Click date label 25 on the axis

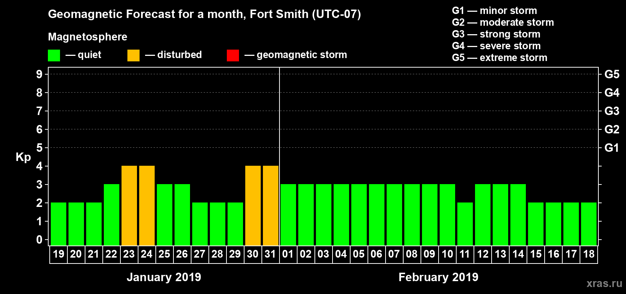[164, 254]
